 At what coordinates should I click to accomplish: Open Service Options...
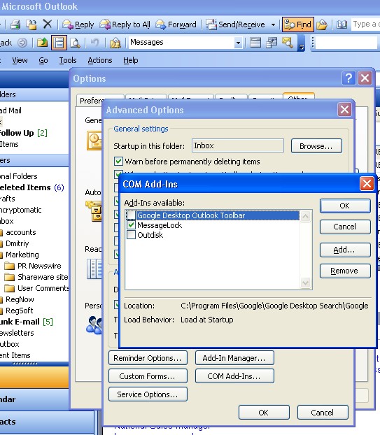pos(148,394)
